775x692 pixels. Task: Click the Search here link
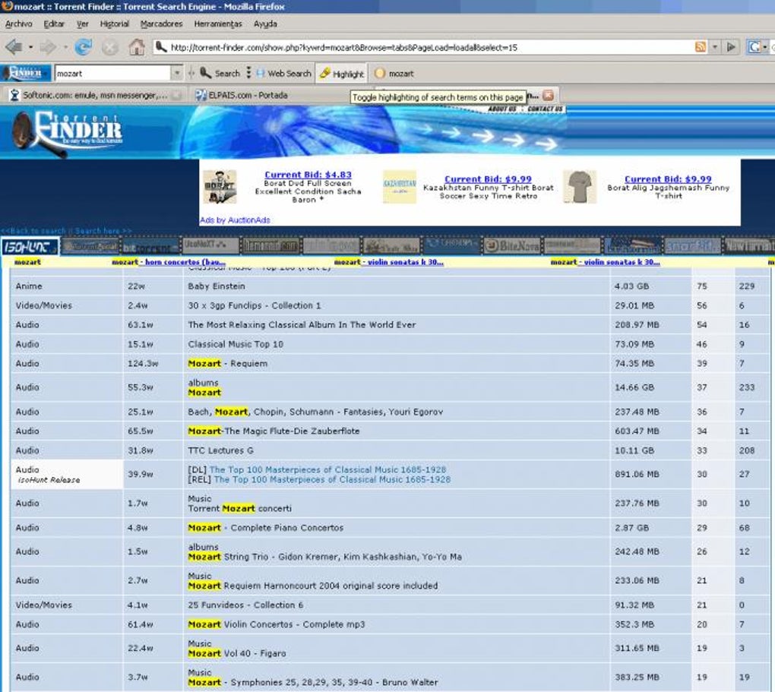pyautogui.click(x=103, y=231)
